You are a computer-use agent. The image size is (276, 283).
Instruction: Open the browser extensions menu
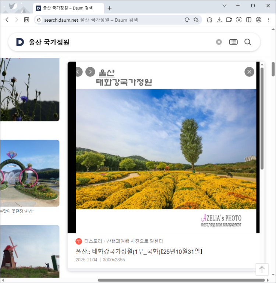[x=209, y=20]
